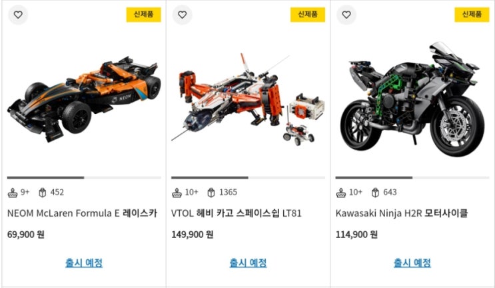Open Kawasaki Ninja H2R 모터사이클 title

coord(402,213)
